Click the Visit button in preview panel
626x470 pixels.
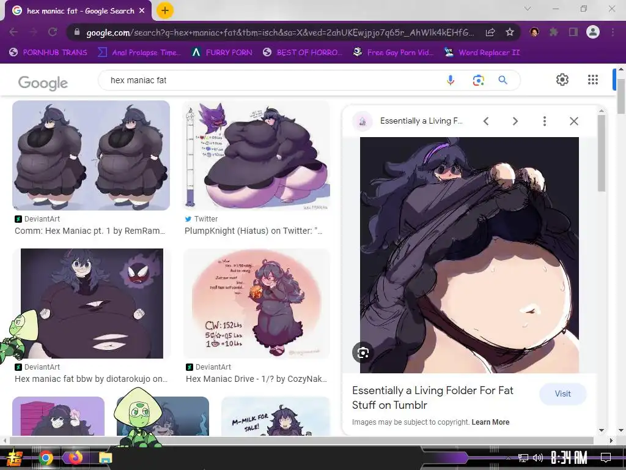click(562, 394)
